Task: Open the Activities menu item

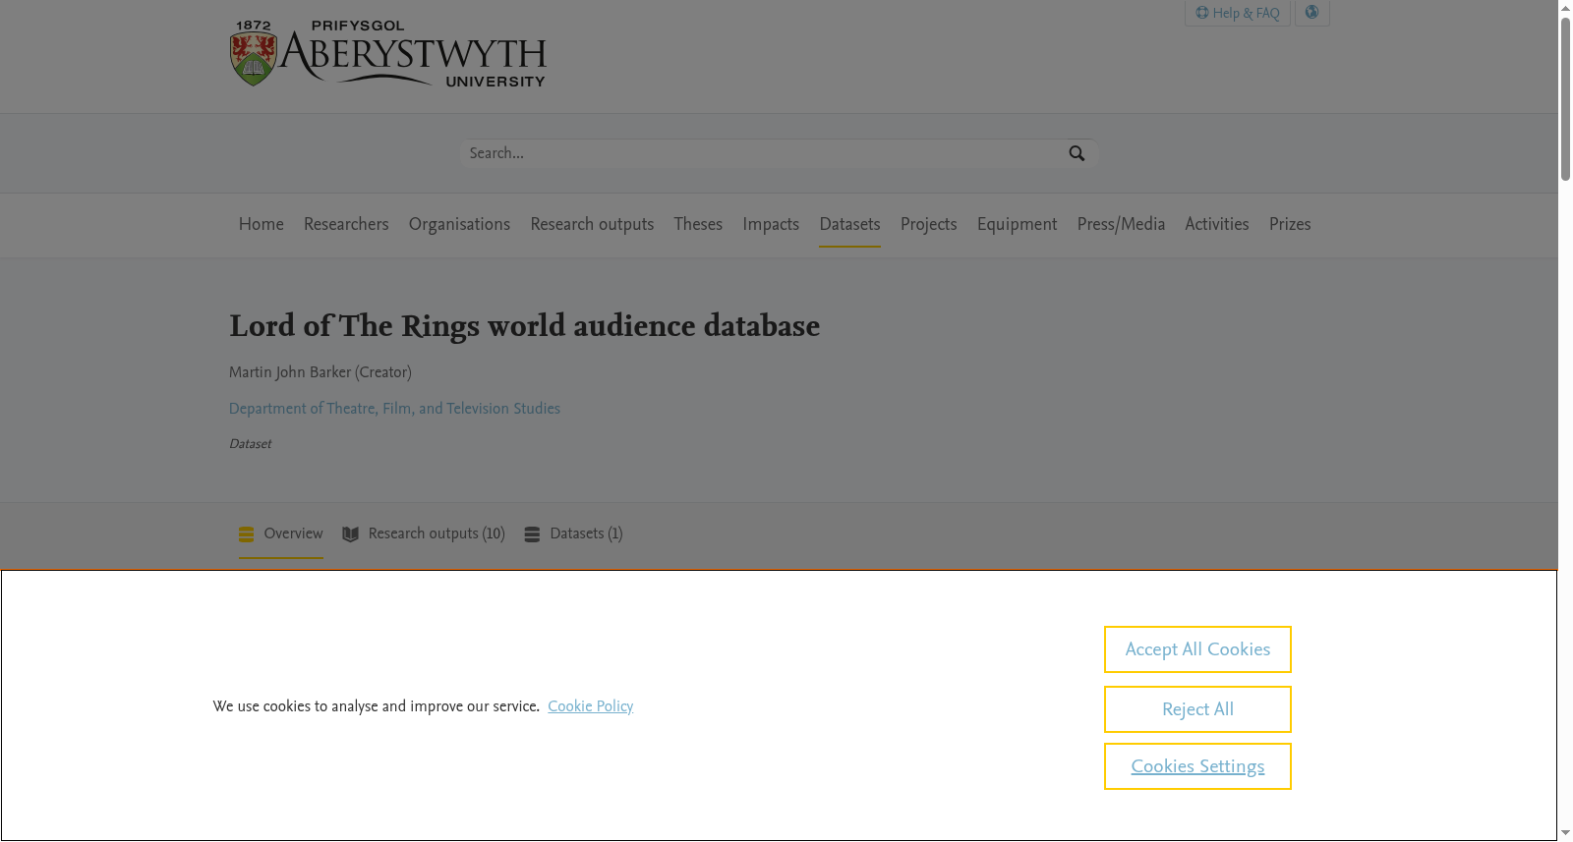Action: coord(1217,224)
